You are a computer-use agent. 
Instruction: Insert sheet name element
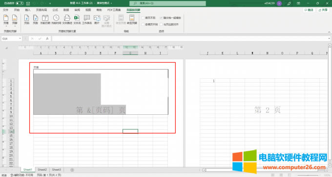point(87,19)
